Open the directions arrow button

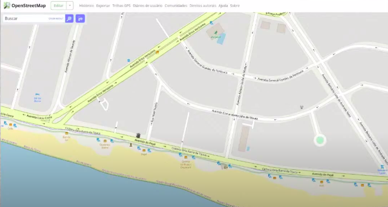[x=80, y=18]
